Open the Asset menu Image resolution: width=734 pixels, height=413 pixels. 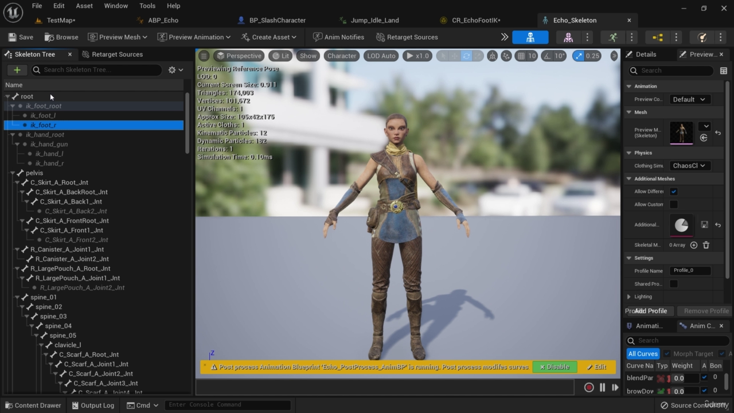pyautogui.click(x=84, y=6)
